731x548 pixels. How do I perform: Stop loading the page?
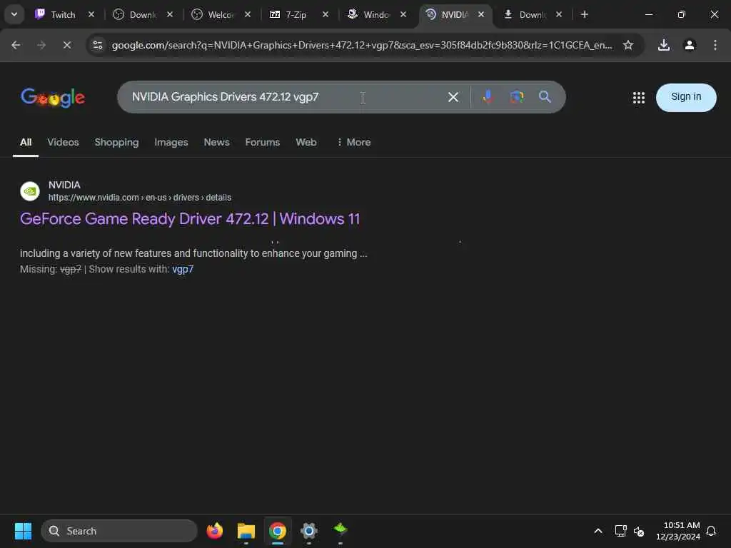coord(66,45)
